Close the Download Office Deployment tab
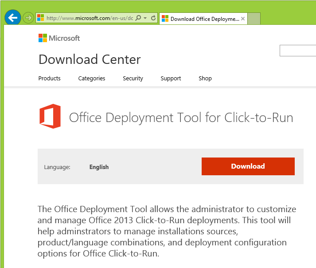Screen dimensions: 316x268 point(243,19)
